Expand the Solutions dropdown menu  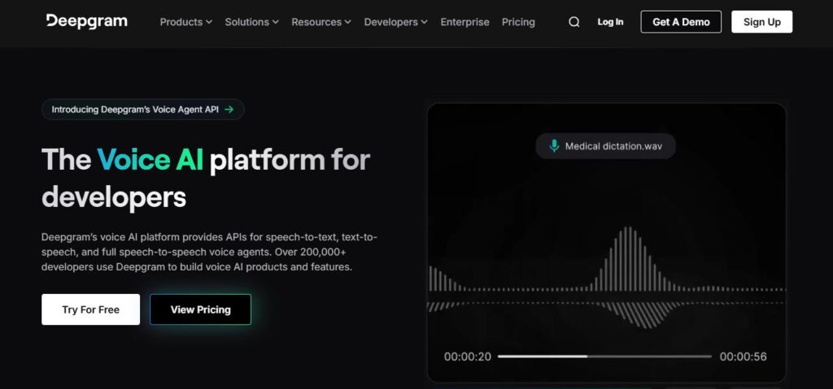252,22
